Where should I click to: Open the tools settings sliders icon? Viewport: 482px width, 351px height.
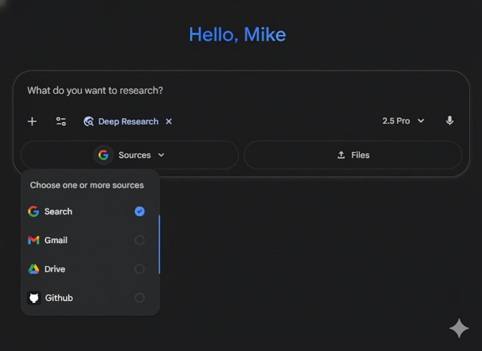[x=61, y=122]
